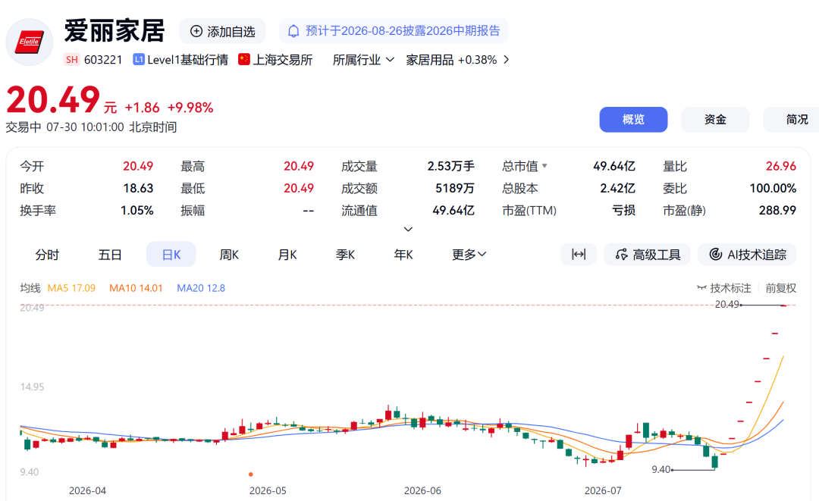Click the current price 20.49
Image resolution: width=819 pixels, height=501 pixels.
coord(53,99)
